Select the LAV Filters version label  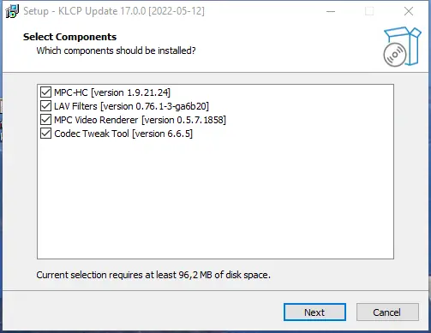132,106
